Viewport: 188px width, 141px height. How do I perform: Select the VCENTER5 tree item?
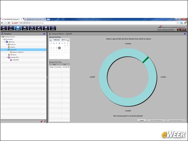pos(16,60)
